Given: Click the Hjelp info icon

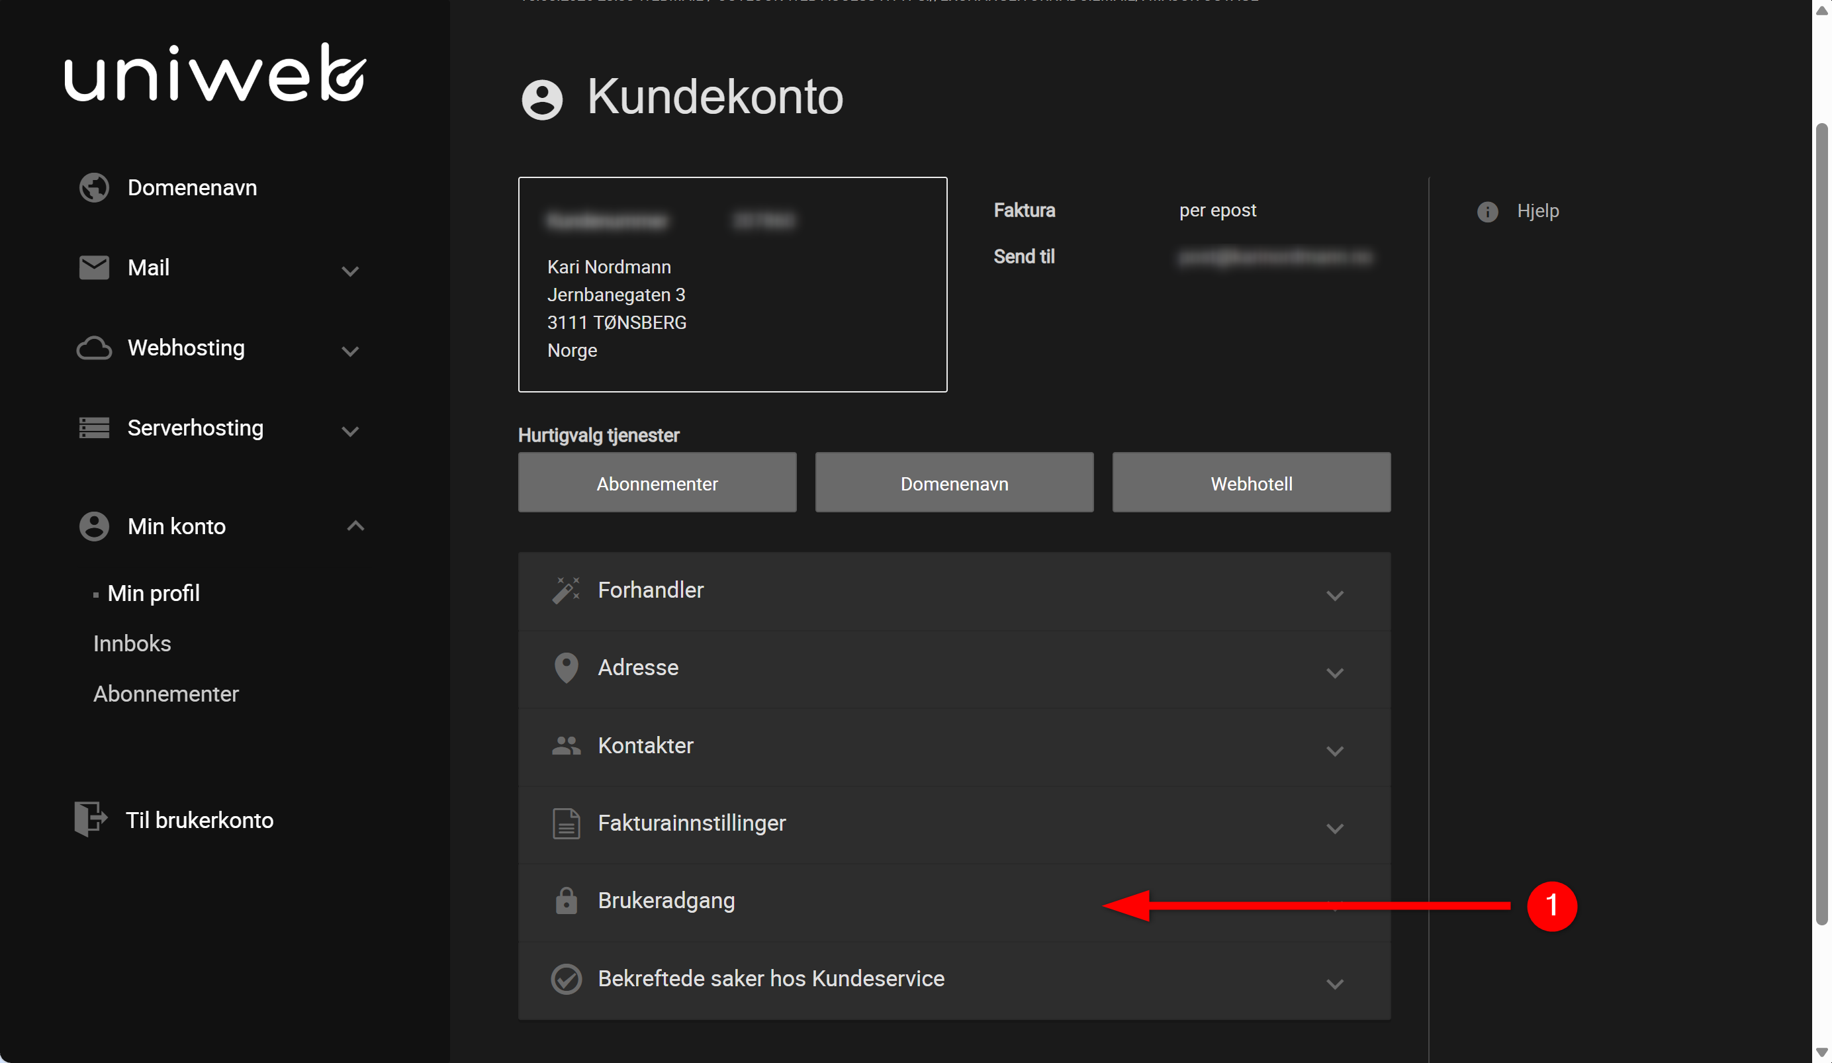Looking at the screenshot, I should coord(1487,212).
